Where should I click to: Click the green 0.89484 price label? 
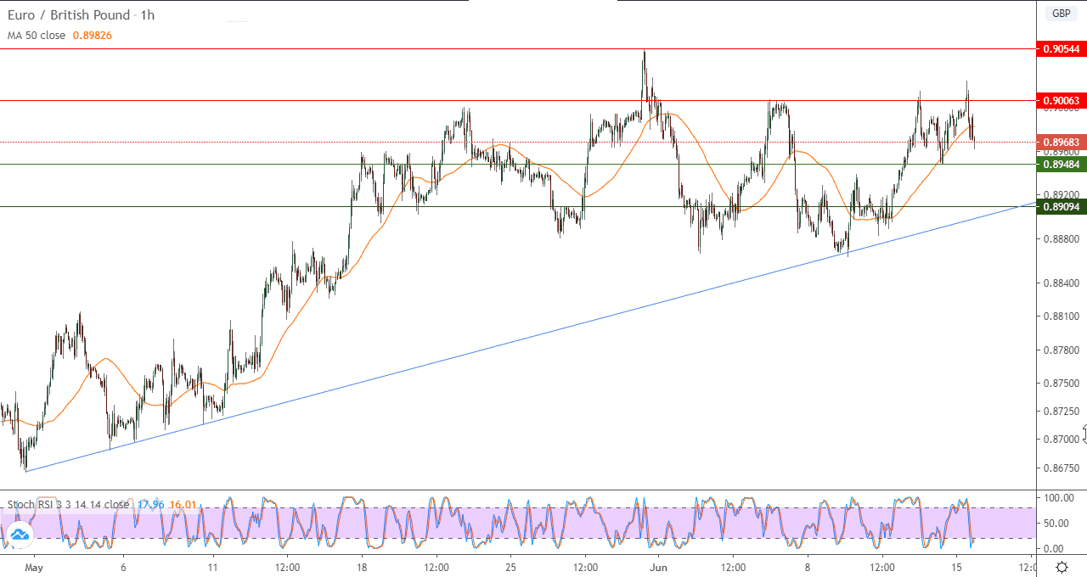tap(1062, 164)
